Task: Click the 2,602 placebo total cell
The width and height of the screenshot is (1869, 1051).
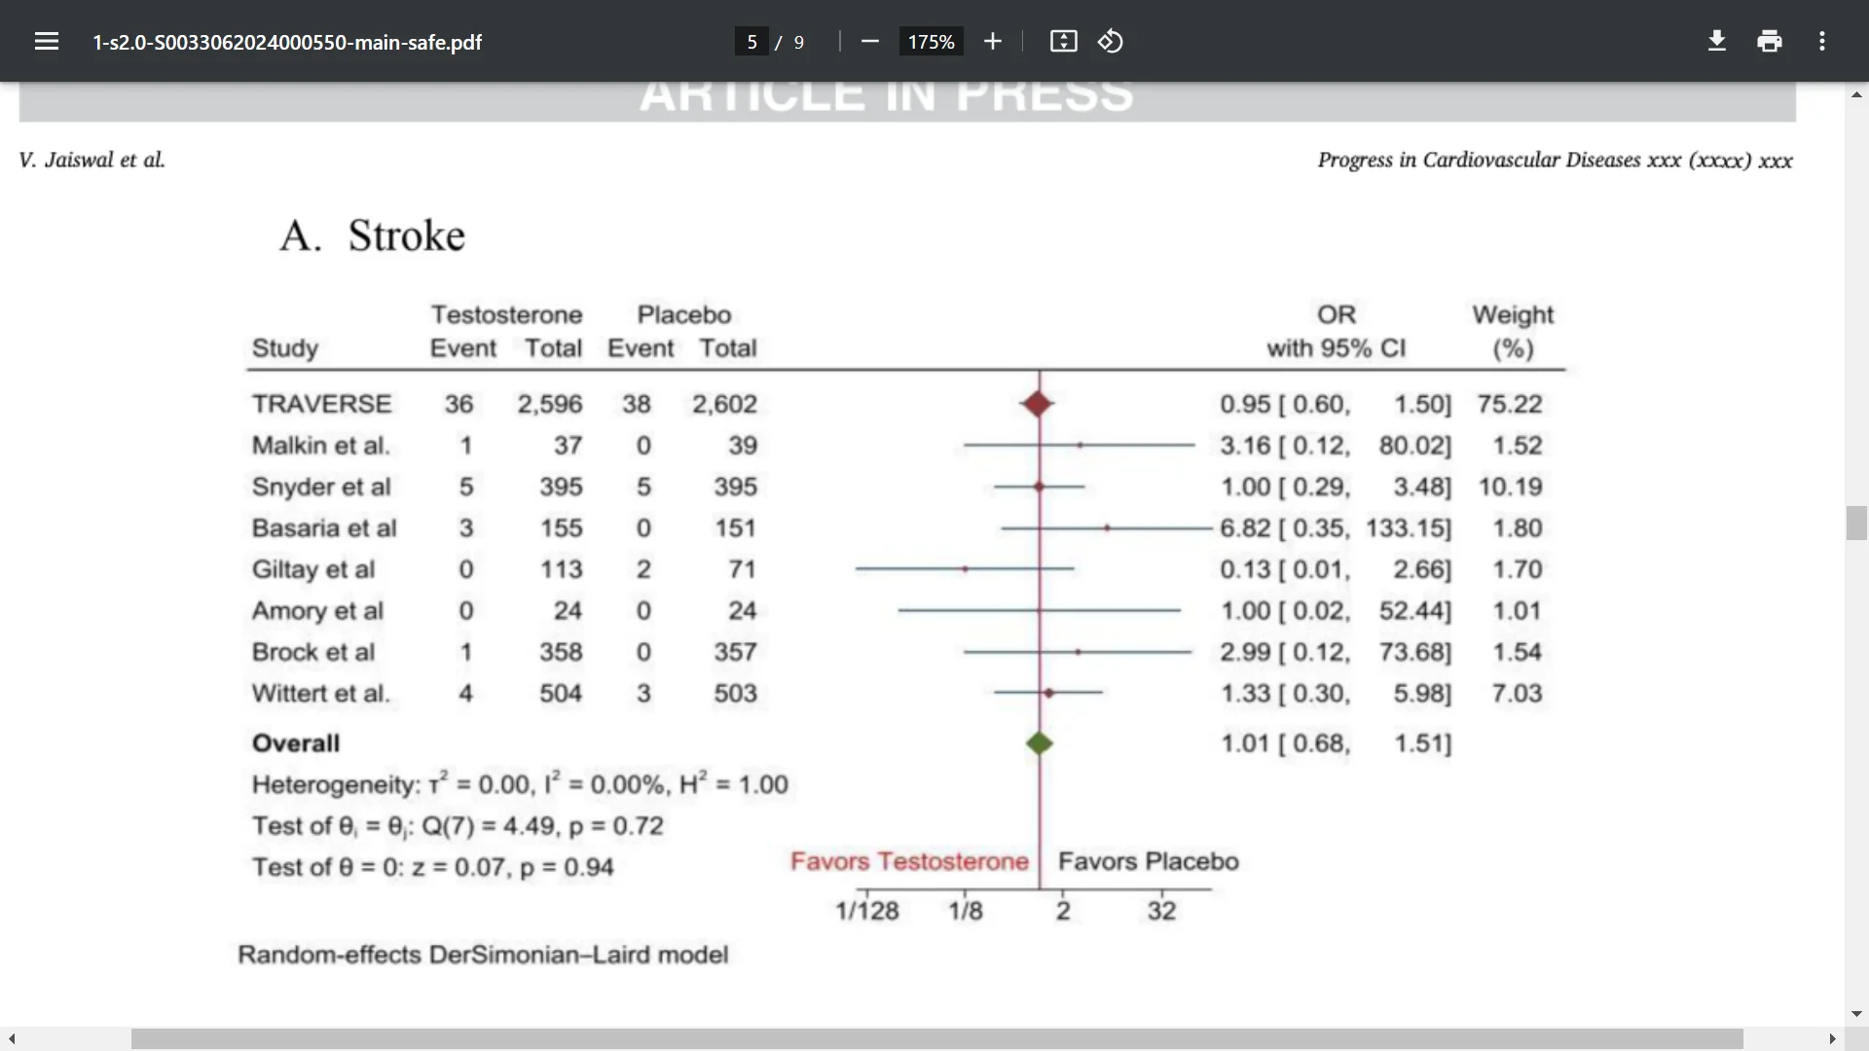Action: click(724, 404)
